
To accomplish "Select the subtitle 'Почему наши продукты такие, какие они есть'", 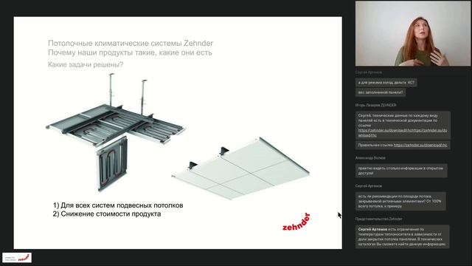I will 130,52.
